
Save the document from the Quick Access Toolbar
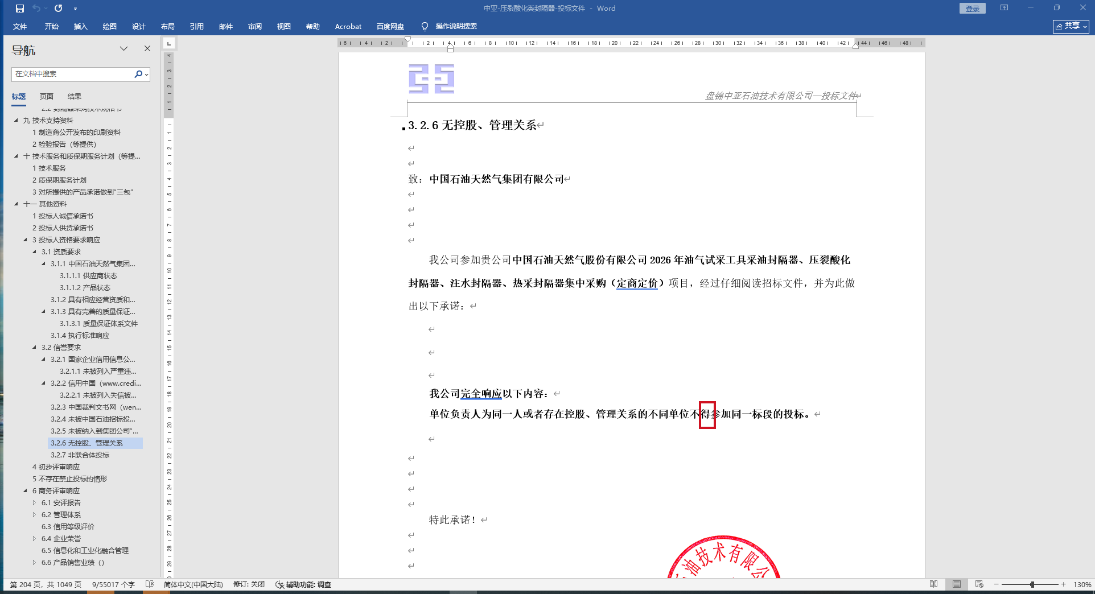click(20, 9)
